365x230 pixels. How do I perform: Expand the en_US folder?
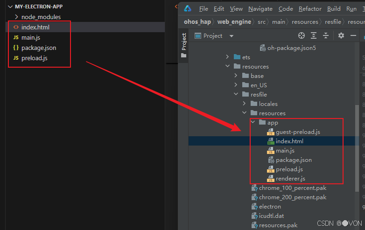click(236, 85)
